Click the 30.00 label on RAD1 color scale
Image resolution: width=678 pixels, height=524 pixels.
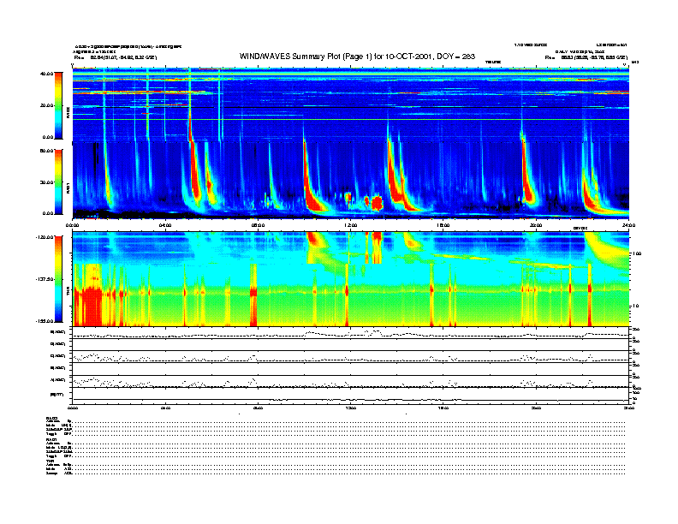tap(46, 182)
